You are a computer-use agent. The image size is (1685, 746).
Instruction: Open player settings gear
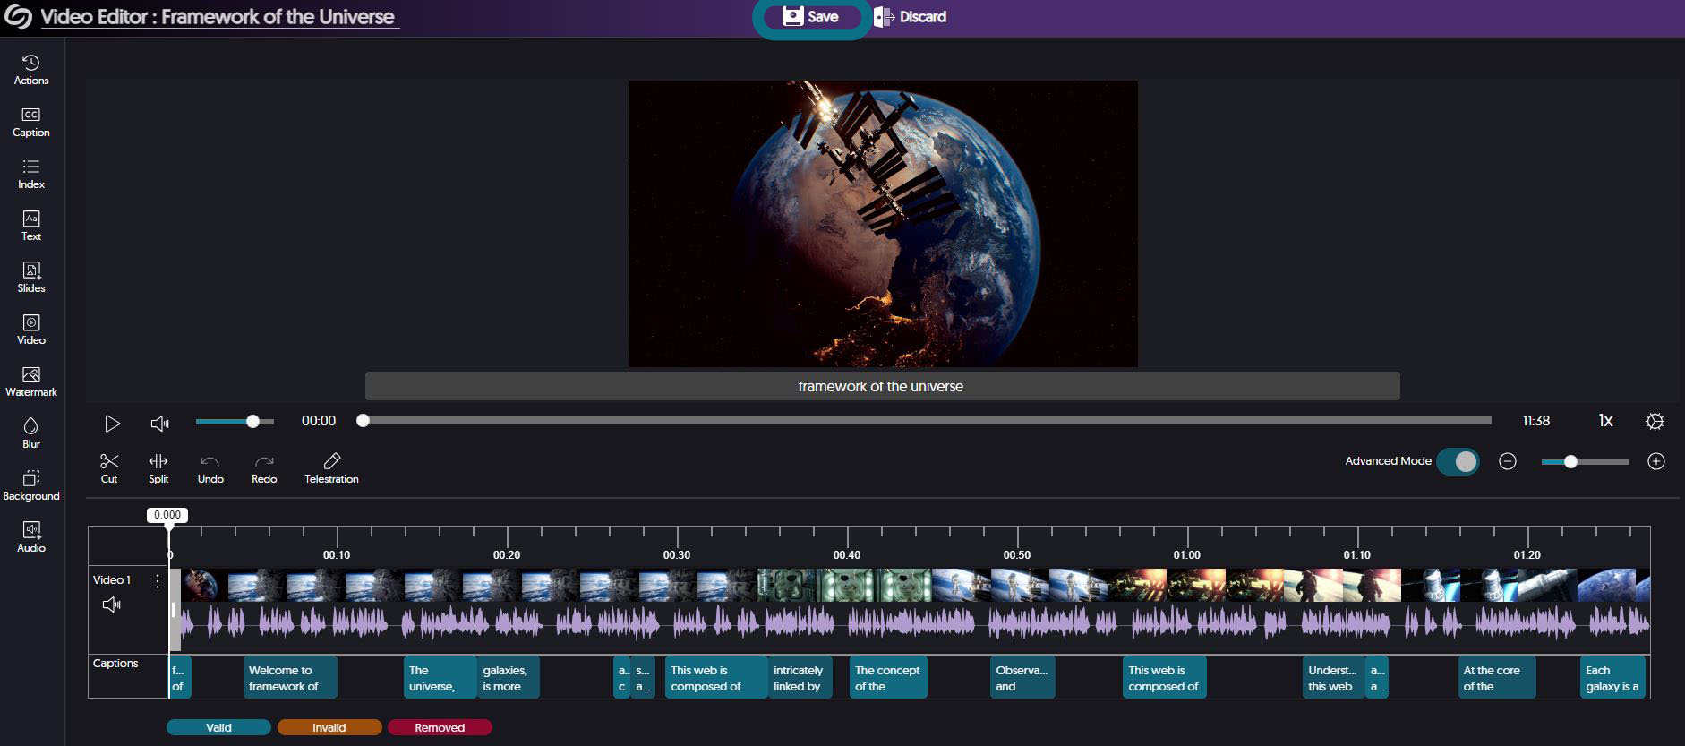[1655, 421]
